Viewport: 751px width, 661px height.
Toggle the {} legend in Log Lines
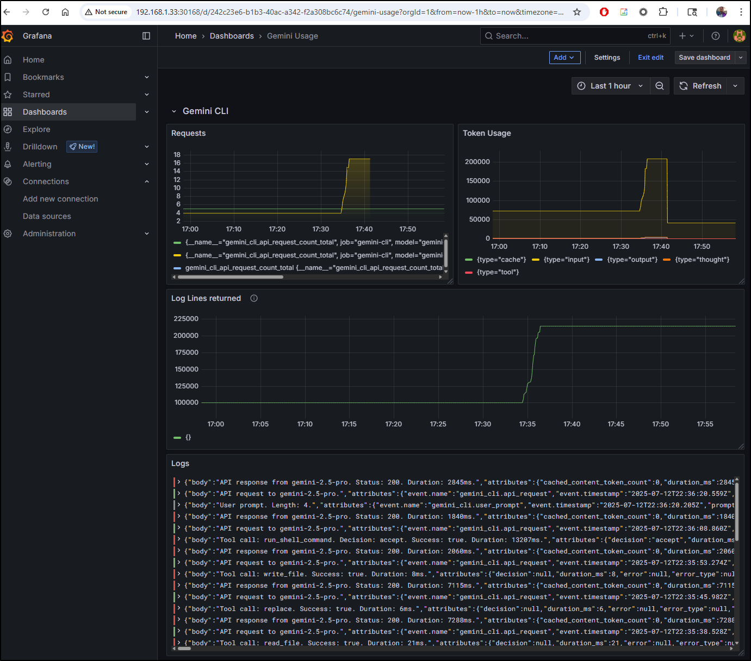(x=182, y=437)
